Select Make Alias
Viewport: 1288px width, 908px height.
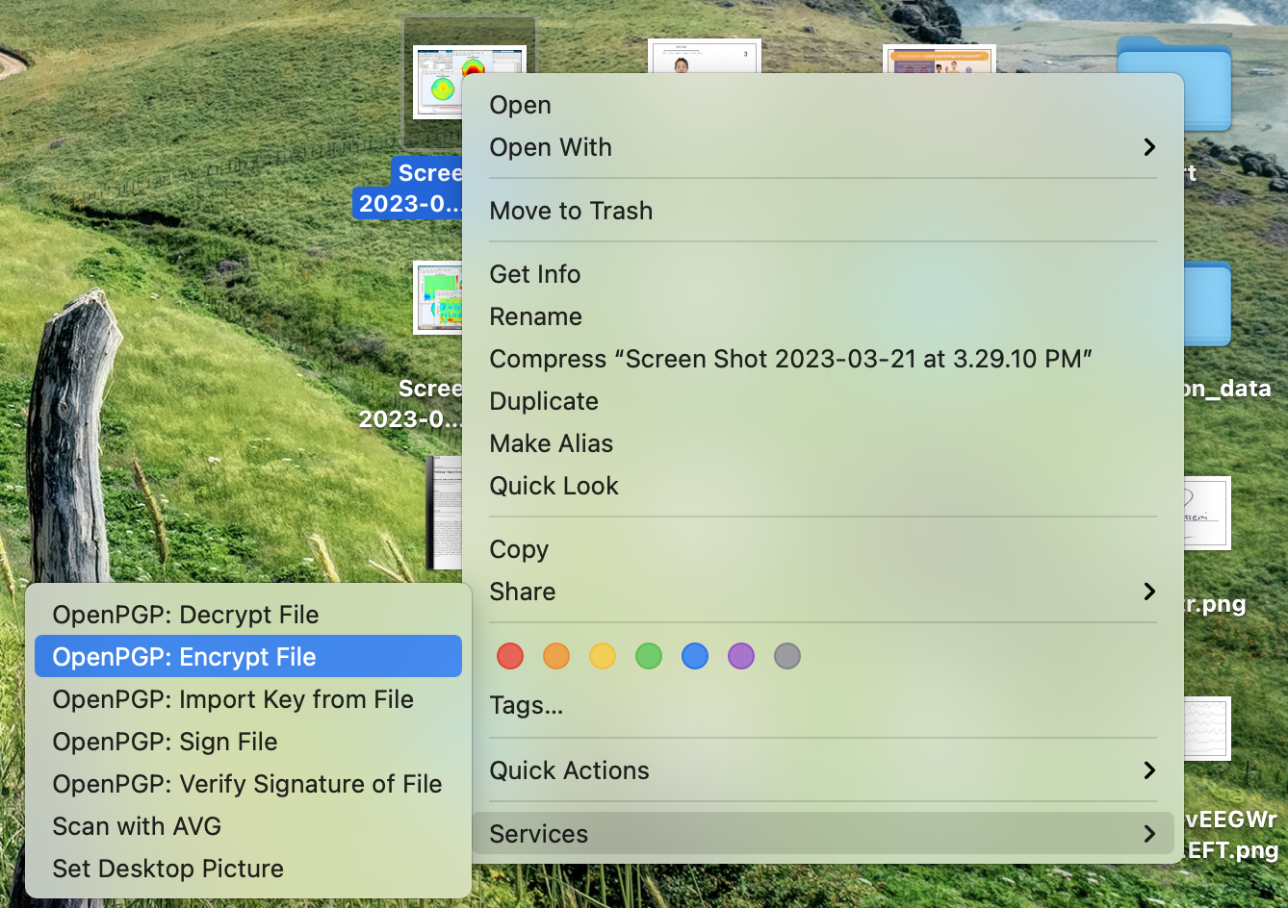[x=823, y=443]
